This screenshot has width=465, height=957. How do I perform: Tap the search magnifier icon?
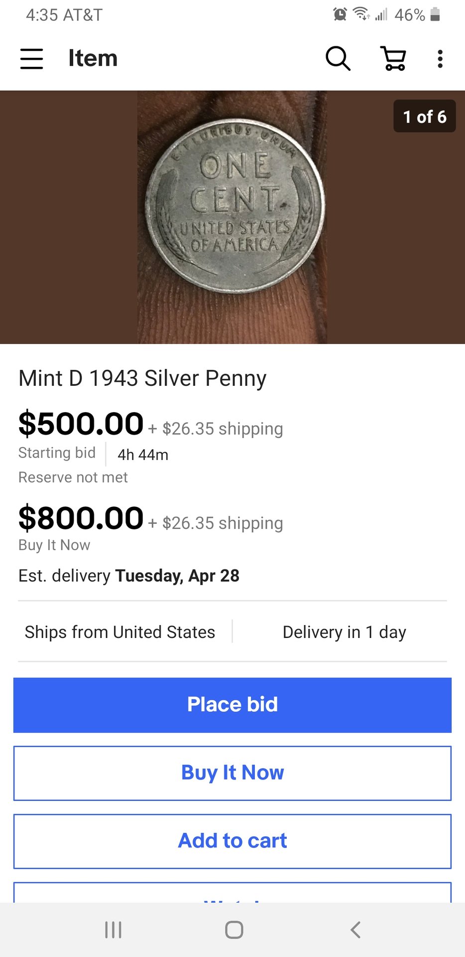338,59
